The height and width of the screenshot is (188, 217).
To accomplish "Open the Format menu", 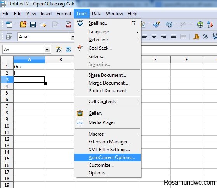I will (64, 14).
